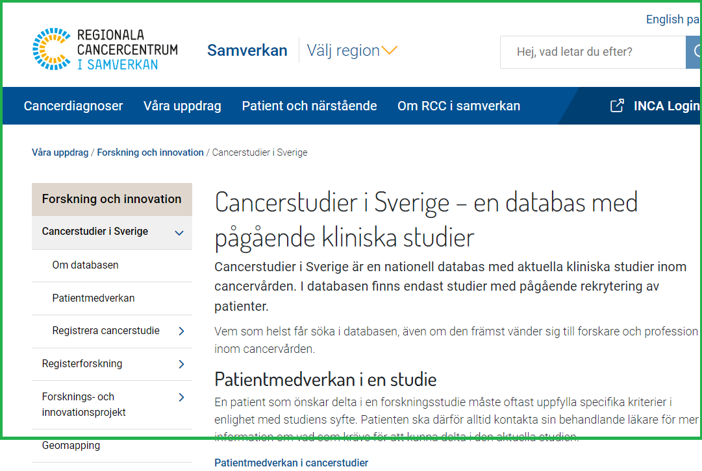Expand the Registrera cancerstudie section
702x471 pixels.
pos(182,331)
